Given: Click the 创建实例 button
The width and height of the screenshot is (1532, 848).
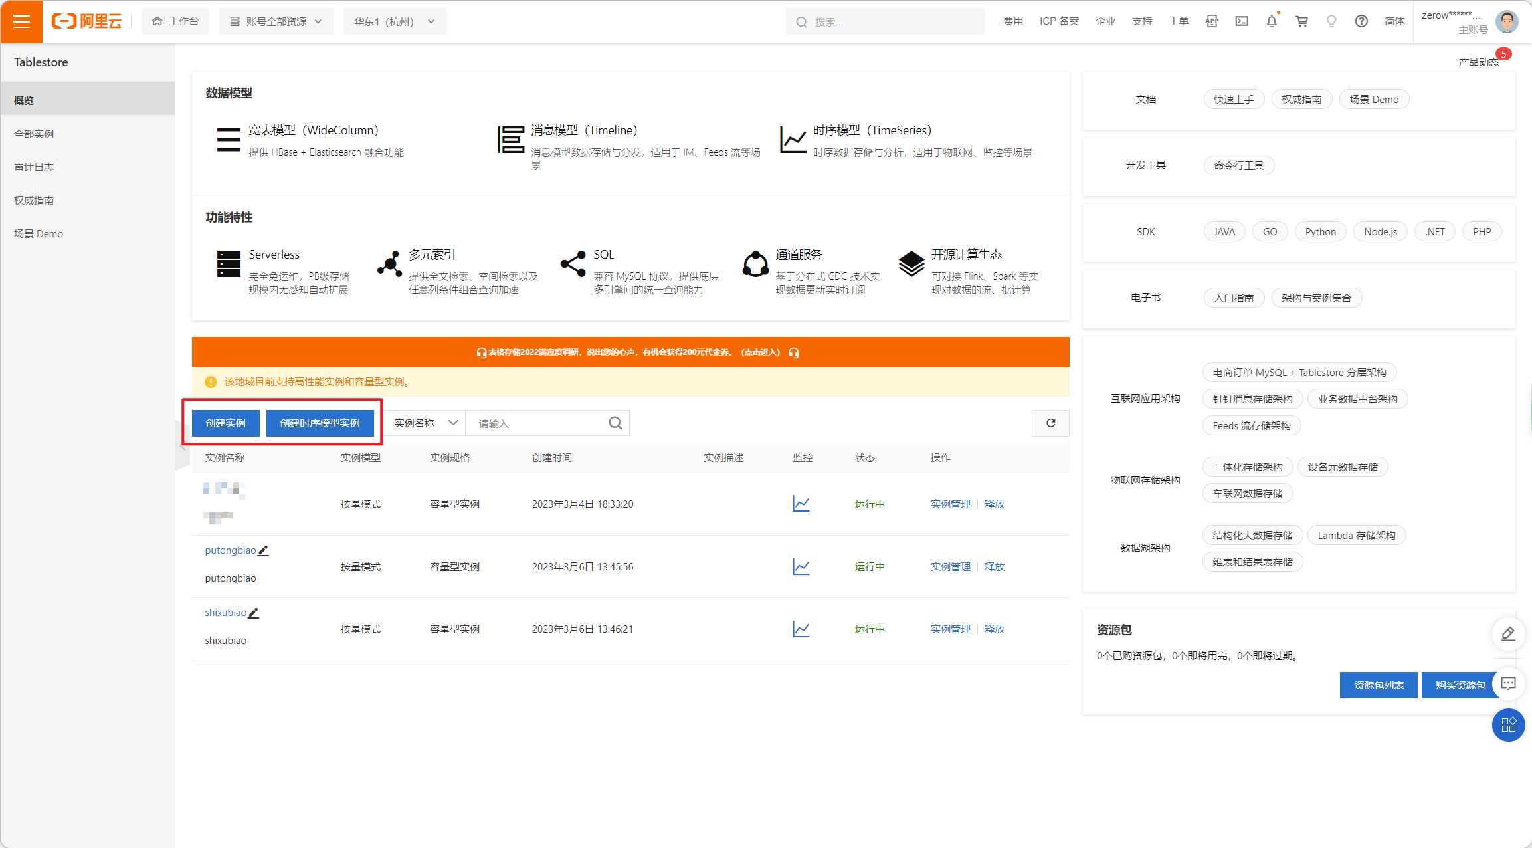Looking at the screenshot, I should (225, 423).
